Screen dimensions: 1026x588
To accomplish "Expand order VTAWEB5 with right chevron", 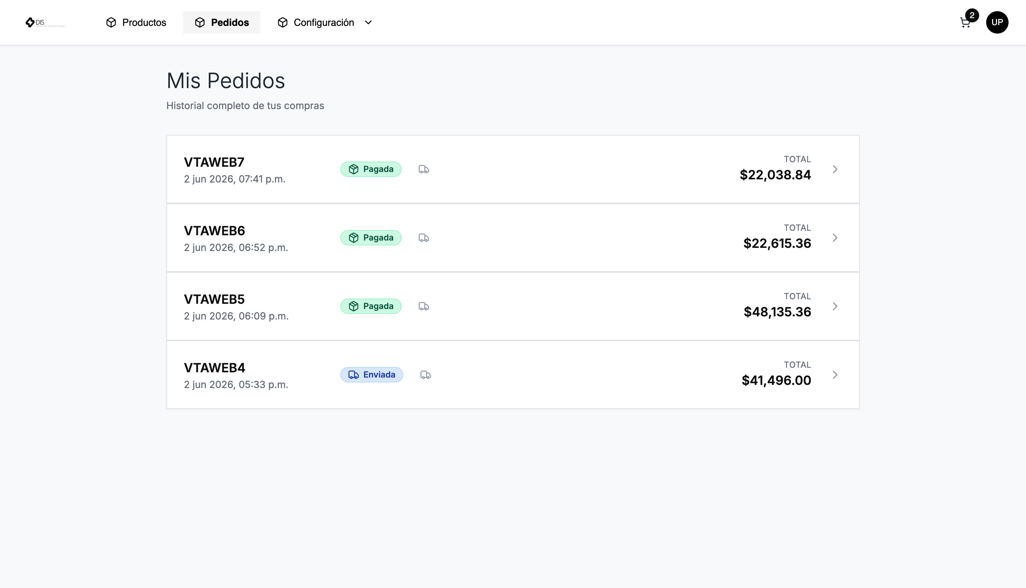I will pyautogui.click(x=835, y=307).
